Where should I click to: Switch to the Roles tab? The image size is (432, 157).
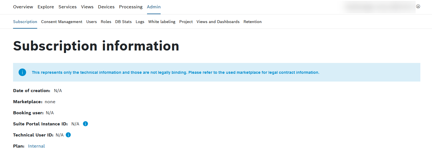(106, 22)
